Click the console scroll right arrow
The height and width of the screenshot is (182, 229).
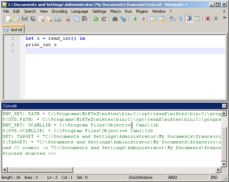pyautogui.click(x=218, y=170)
